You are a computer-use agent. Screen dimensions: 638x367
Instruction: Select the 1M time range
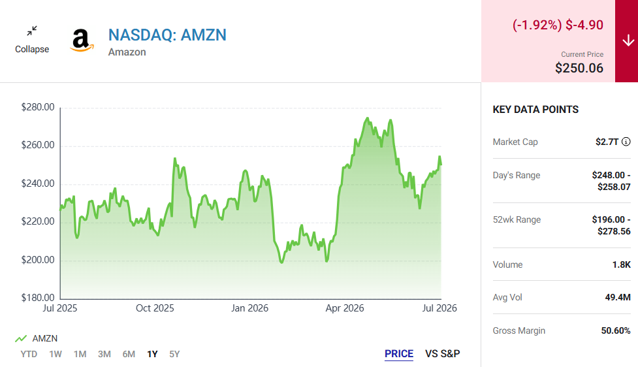(80, 354)
